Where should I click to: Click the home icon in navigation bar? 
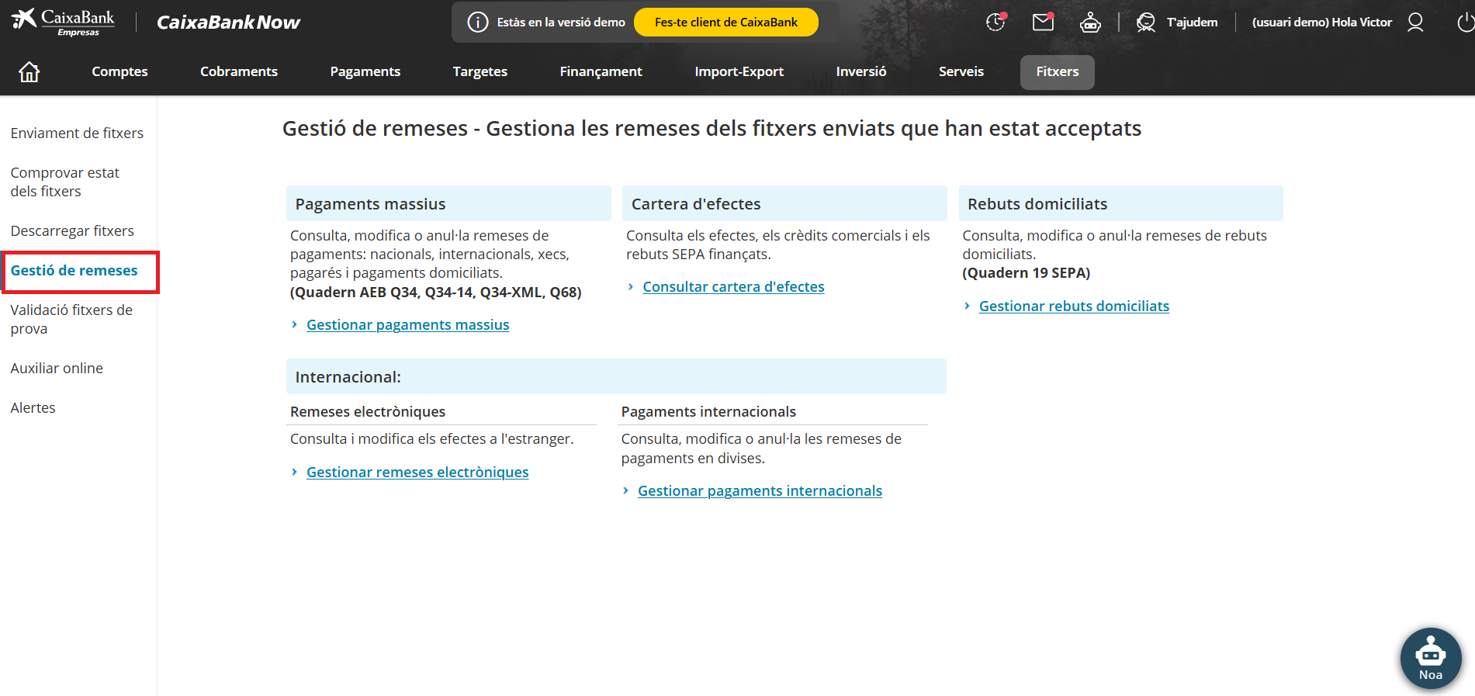29,72
